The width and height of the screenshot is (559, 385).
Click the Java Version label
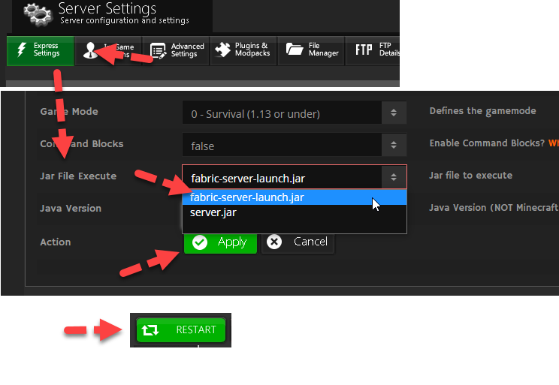coord(71,209)
